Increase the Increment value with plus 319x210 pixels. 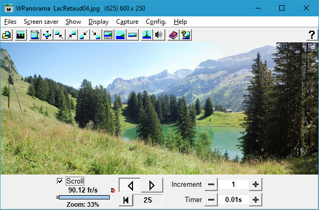(255, 185)
